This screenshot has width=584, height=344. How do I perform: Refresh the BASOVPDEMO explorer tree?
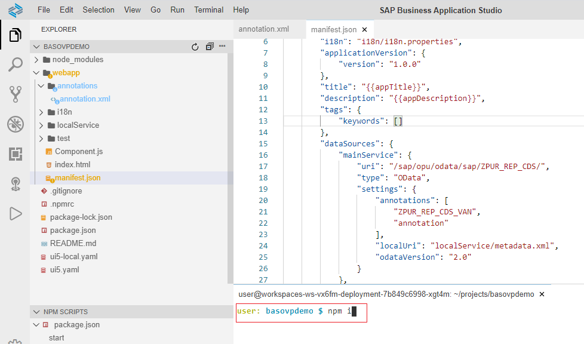(195, 47)
